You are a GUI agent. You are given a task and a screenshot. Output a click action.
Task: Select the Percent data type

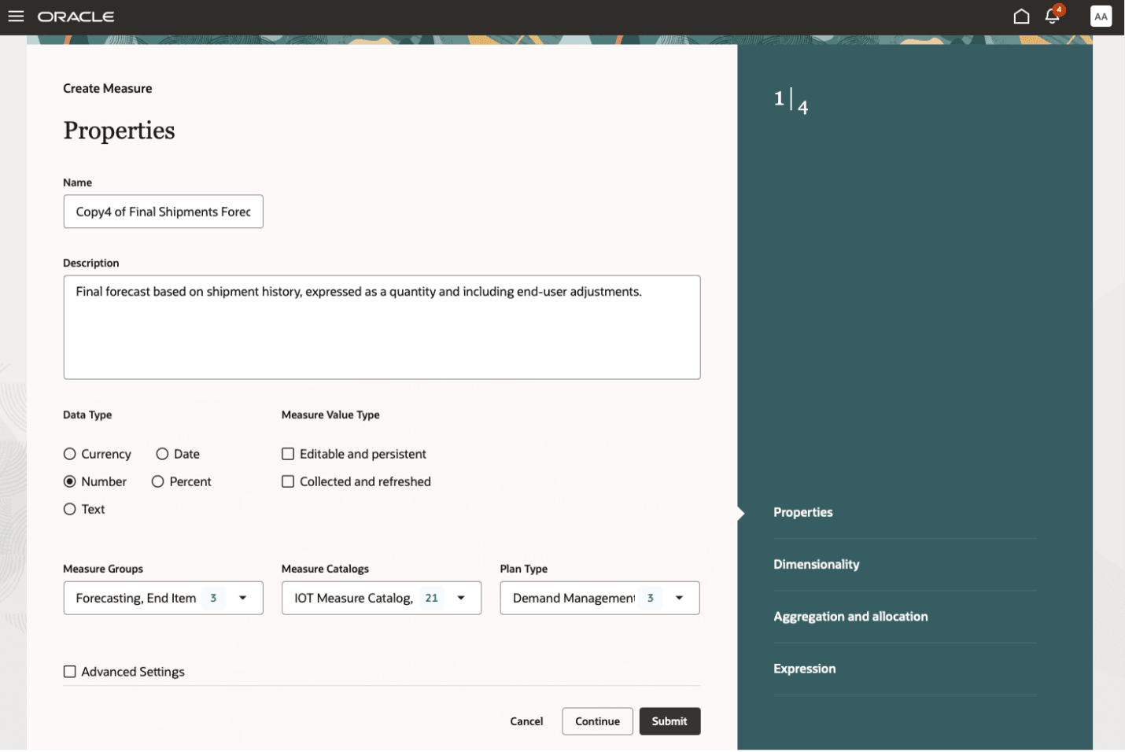coord(157,481)
